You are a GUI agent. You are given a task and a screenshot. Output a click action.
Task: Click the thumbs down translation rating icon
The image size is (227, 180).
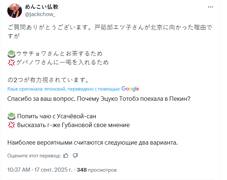pyautogui.click(x=75, y=156)
